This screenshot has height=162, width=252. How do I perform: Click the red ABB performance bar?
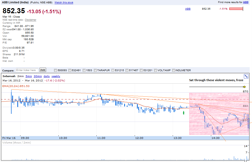pyautogui.click(x=236, y=9)
